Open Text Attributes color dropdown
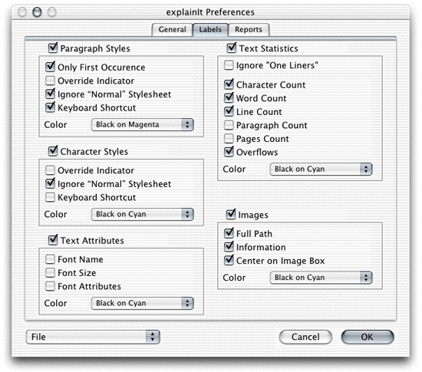The height and width of the screenshot is (372, 422). (x=143, y=303)
